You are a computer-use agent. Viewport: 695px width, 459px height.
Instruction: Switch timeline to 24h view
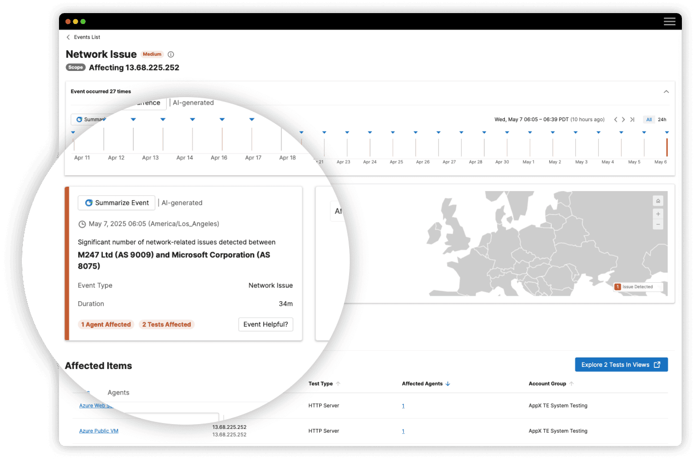pos(662,120)
